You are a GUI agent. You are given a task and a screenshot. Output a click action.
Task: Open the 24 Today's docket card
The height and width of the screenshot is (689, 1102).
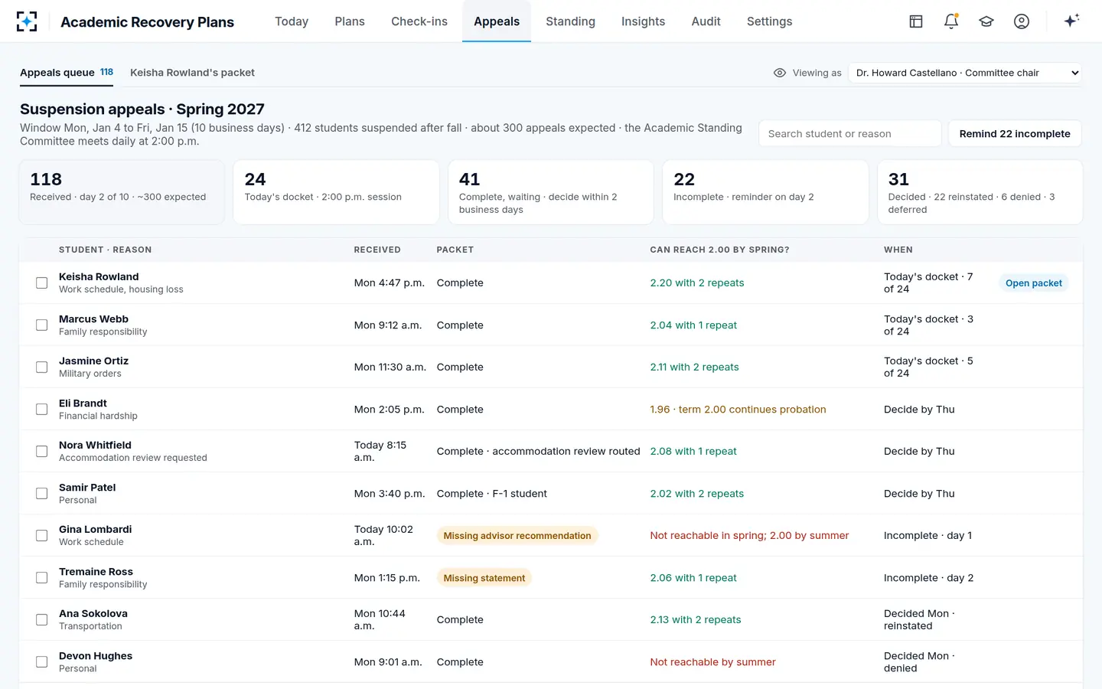click(x=336, y=191)
